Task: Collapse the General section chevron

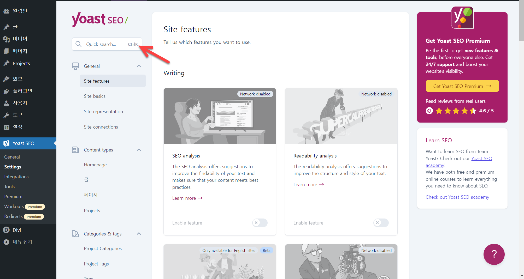Action: pyautogui.click(x=139, y=66)
